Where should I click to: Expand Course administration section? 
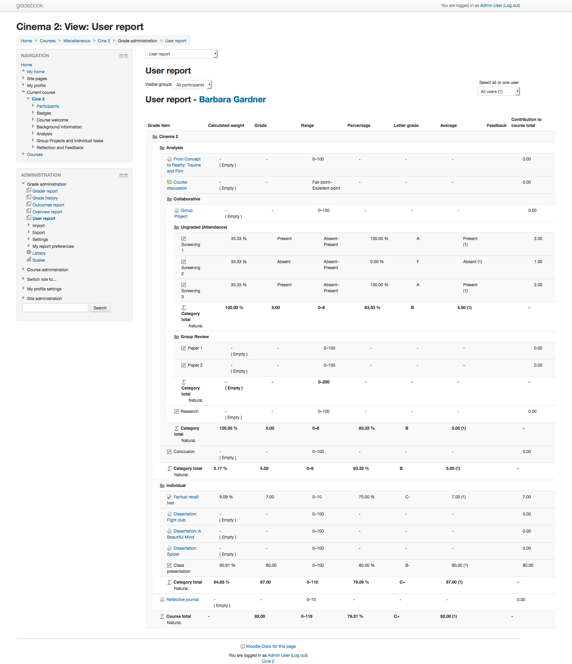click(23, 269)
